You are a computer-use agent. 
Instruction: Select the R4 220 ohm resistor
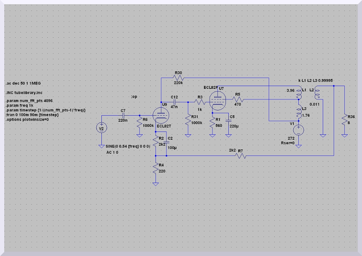click(156, 169)
